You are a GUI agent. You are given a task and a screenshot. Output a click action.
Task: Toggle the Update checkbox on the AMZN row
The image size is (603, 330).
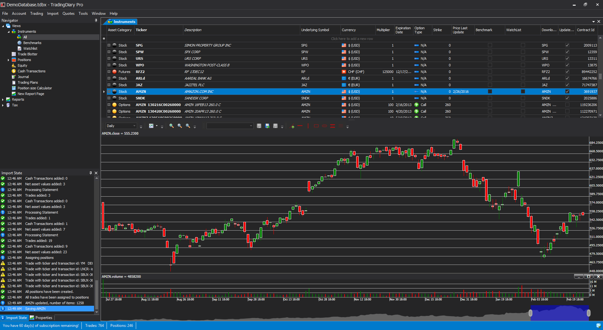(567, 92)
